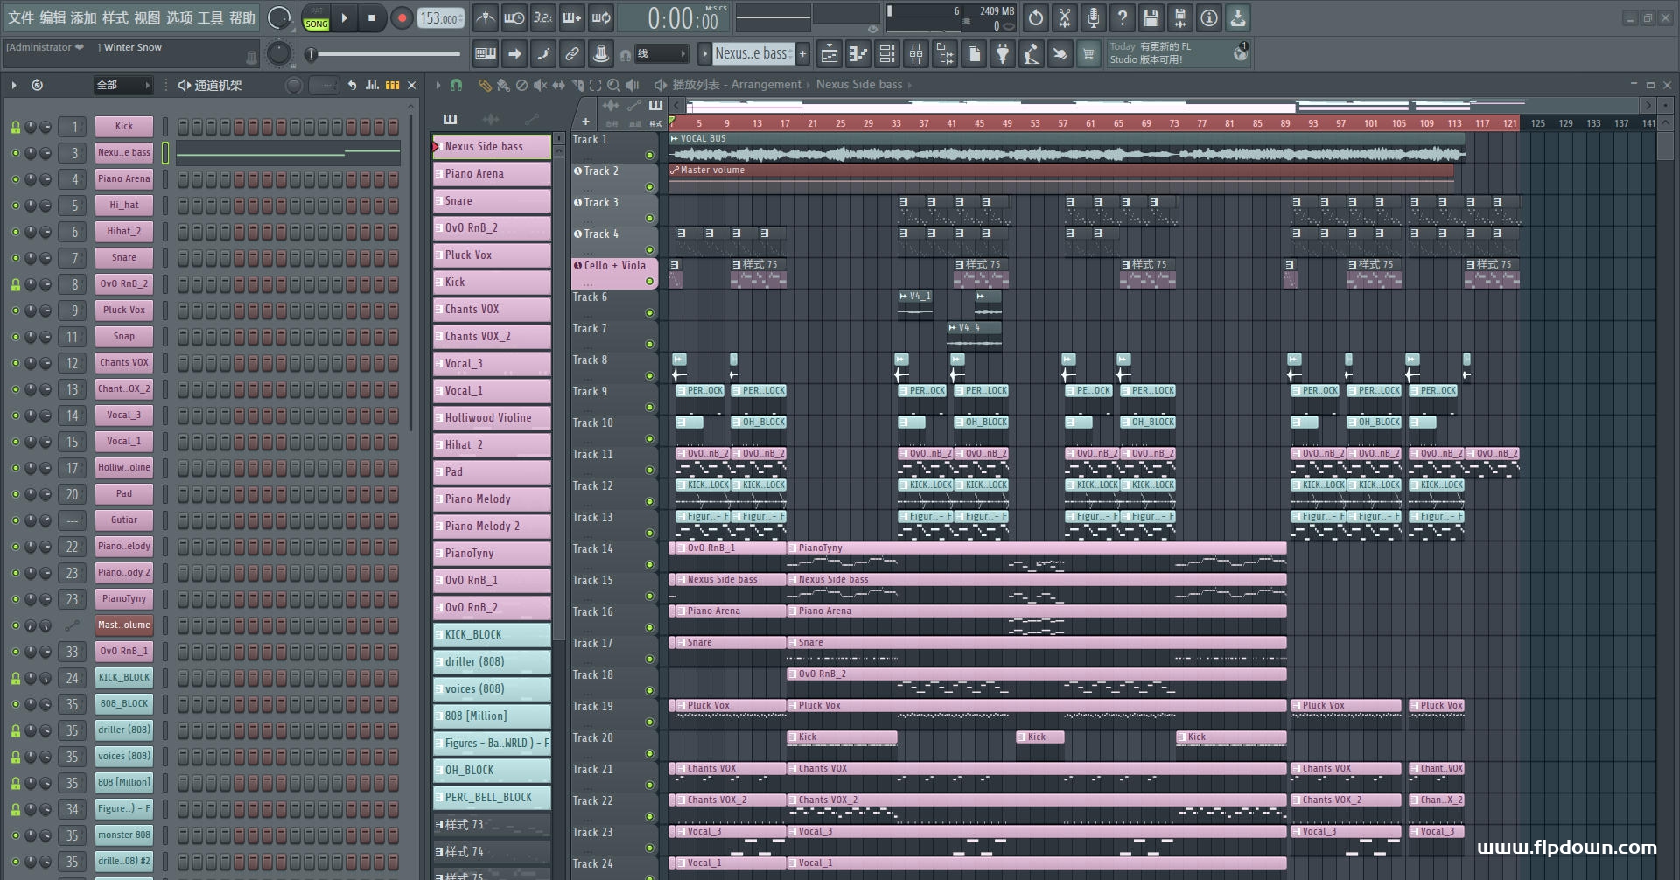Toggle the Kick channel mute LED

[x=16, y=127]
